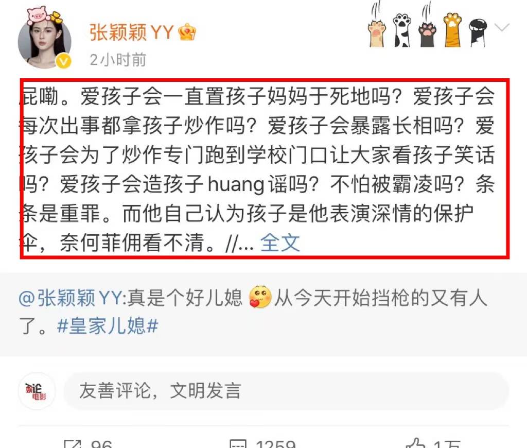Open the 张颖颖YY username link

point(131,32)
